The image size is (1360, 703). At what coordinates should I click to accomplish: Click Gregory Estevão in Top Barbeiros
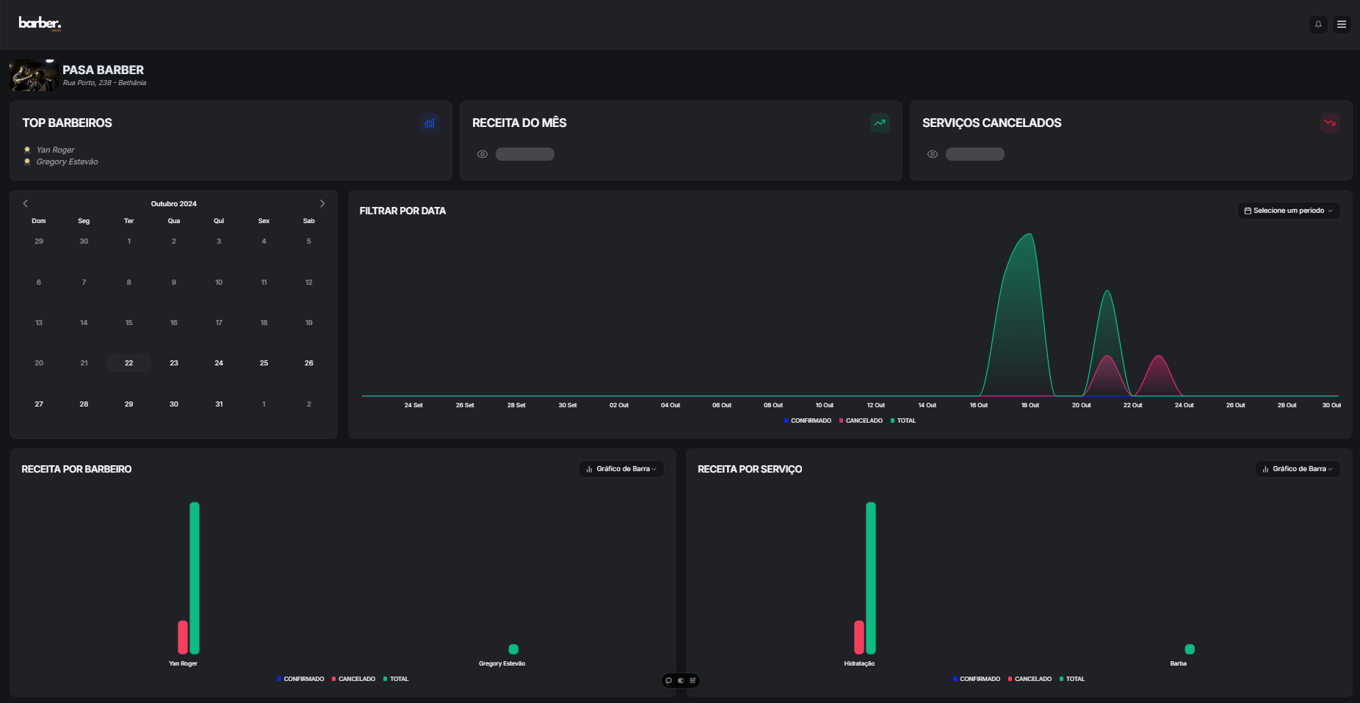click(x=67, y=161)
